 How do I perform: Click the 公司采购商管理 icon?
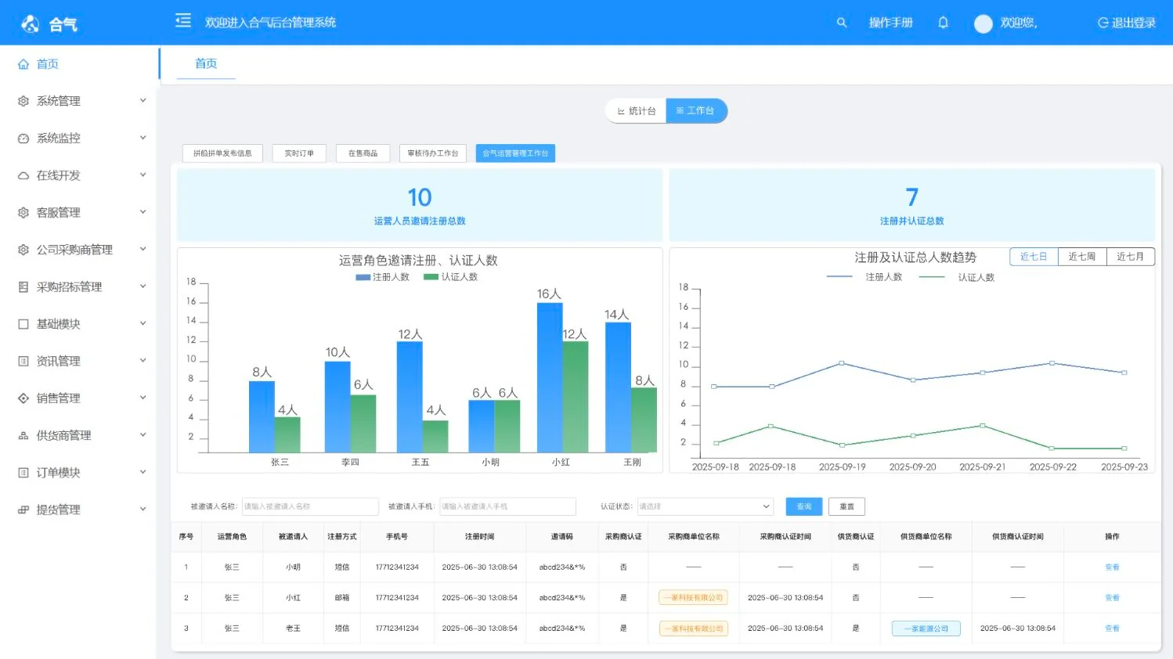coord(23,250)
